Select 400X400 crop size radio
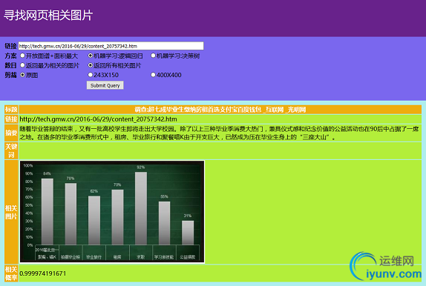The image size is (426, 286). pyautogui.click(x=153, y=75)
